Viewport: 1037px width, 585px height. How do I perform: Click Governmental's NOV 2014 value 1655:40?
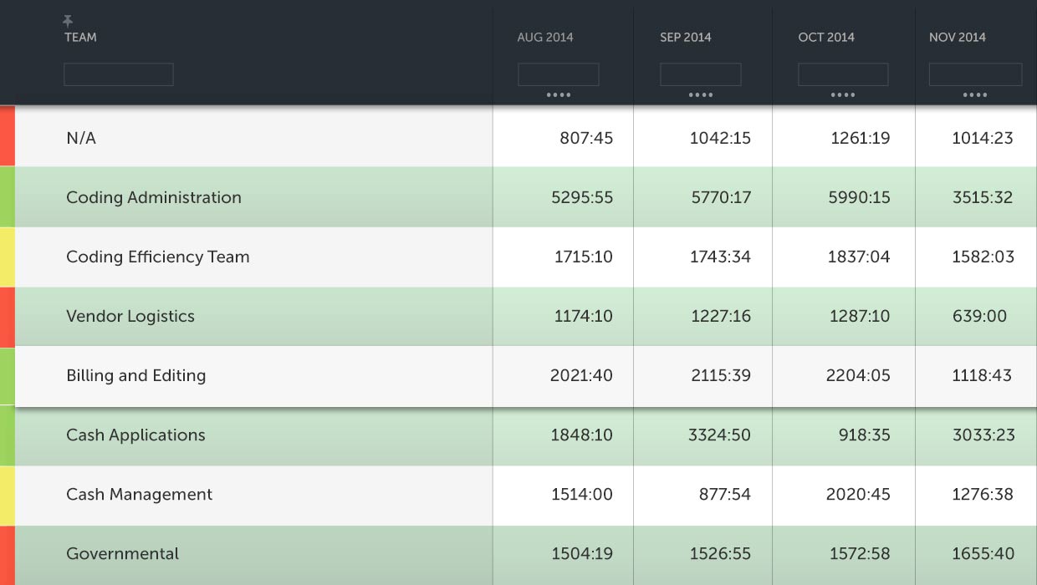(x=983, y=554)
